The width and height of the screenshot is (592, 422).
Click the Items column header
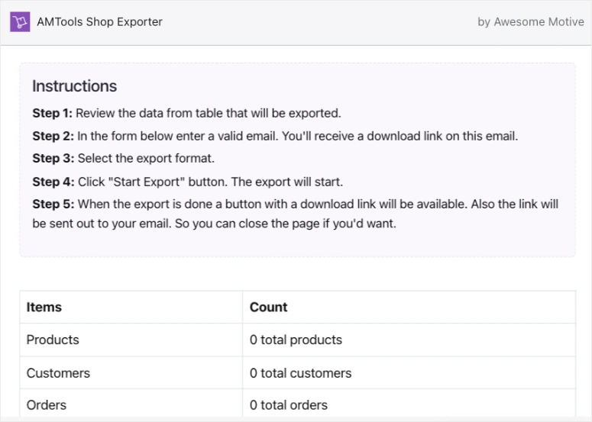[x=44, y=307]
